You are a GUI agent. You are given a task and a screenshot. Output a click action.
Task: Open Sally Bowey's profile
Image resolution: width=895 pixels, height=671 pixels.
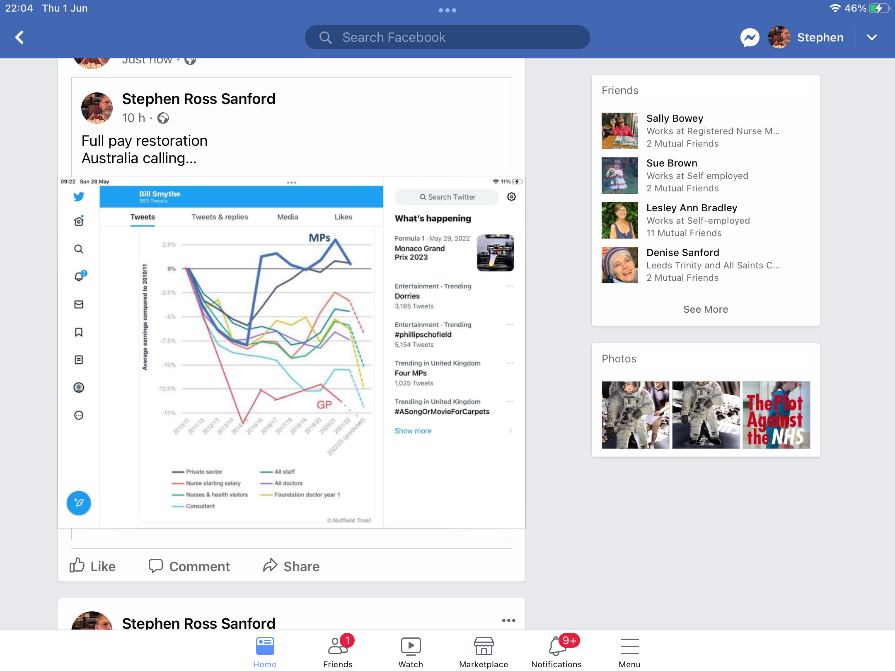675,118
